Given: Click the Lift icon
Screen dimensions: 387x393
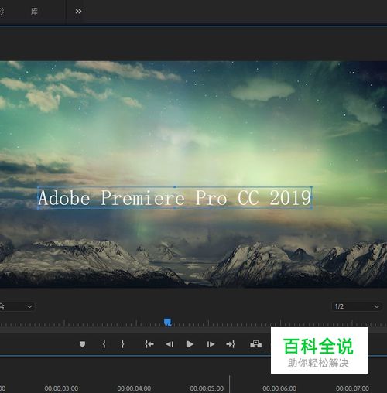Looking at the screenshot, I should click(x=255, y=344).
